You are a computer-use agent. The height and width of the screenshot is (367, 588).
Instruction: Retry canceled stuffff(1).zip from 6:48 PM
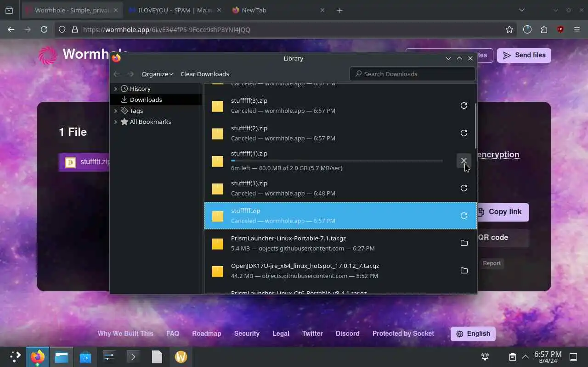[464, 188]
